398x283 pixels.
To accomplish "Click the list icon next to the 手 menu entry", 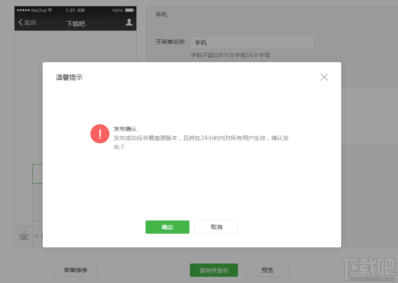I will (x=42, y=236).
